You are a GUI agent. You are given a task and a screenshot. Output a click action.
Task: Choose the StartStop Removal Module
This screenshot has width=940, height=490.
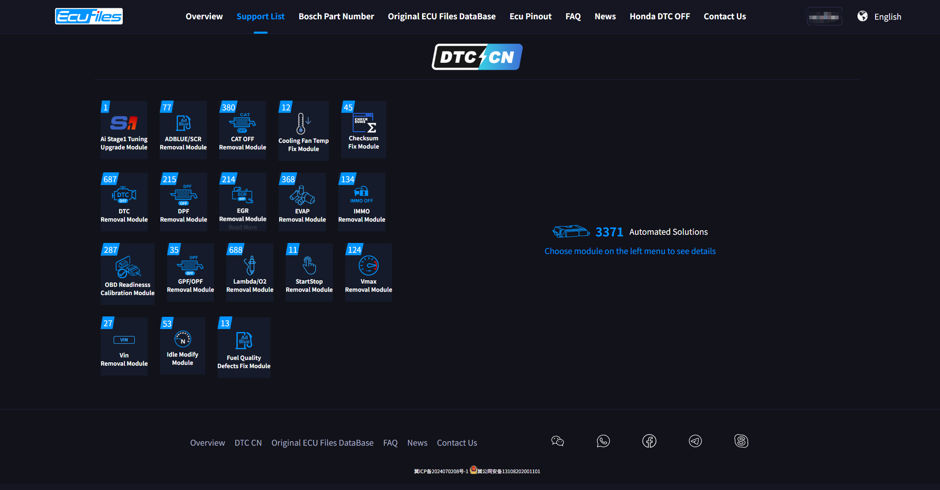pos(309,272)
